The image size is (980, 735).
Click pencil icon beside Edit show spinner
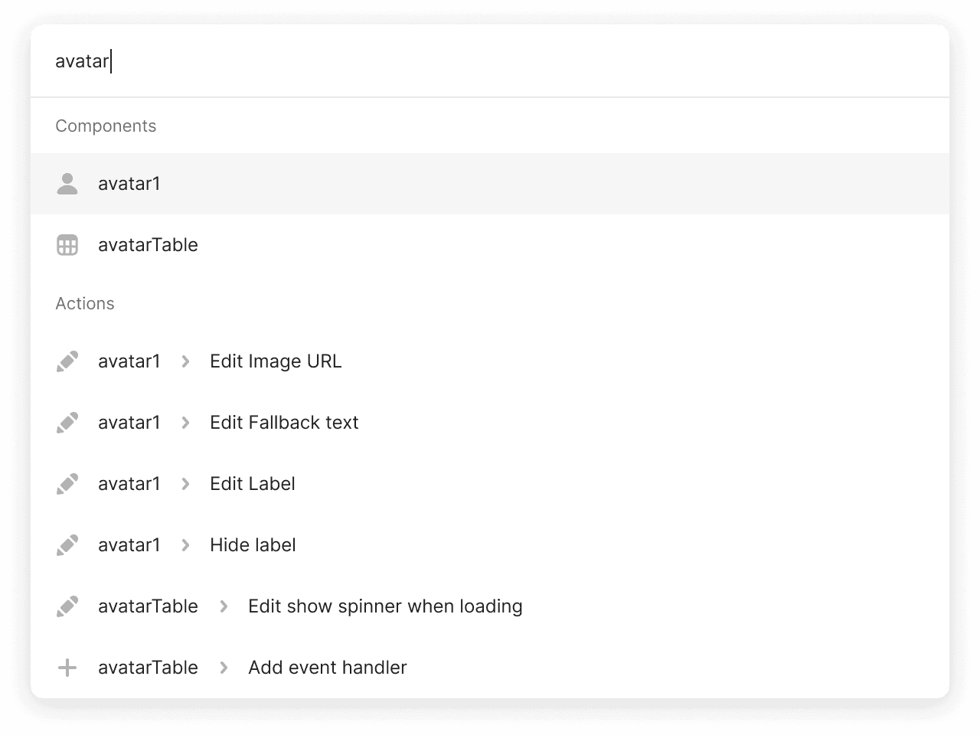point(67,606)
